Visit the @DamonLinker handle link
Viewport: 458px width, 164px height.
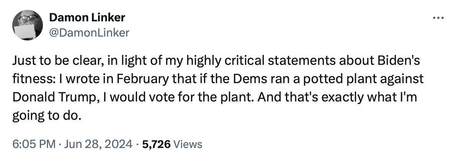point(89,33)
